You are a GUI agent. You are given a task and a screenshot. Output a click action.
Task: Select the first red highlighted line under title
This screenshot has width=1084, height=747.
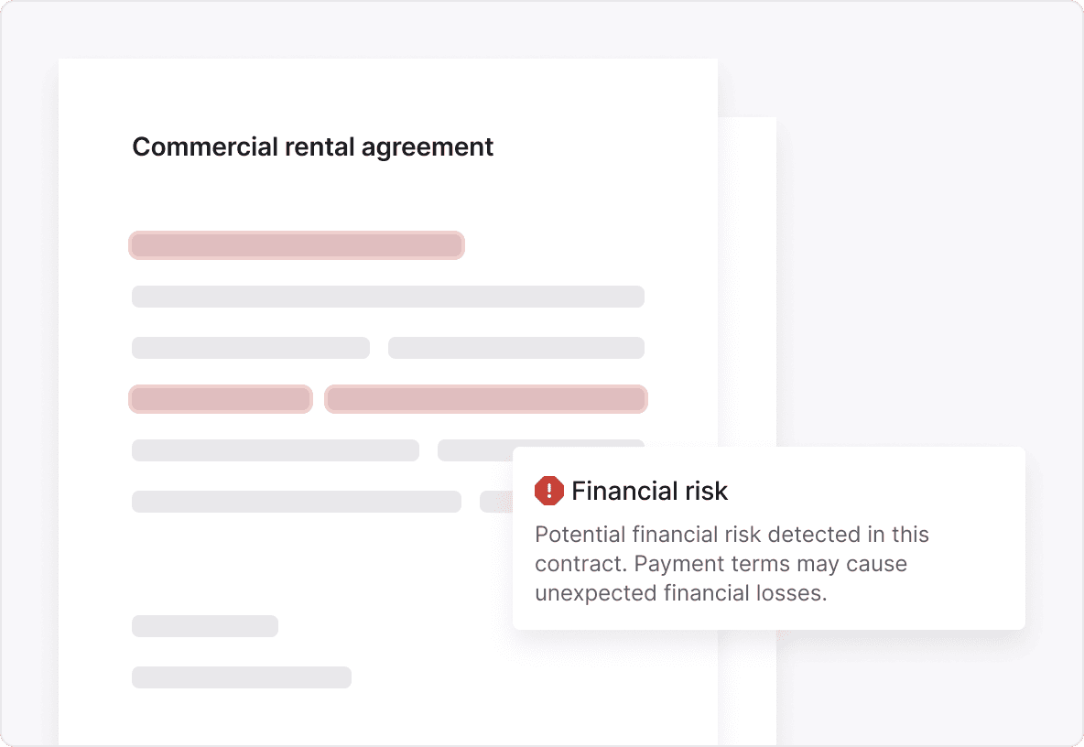296,245
